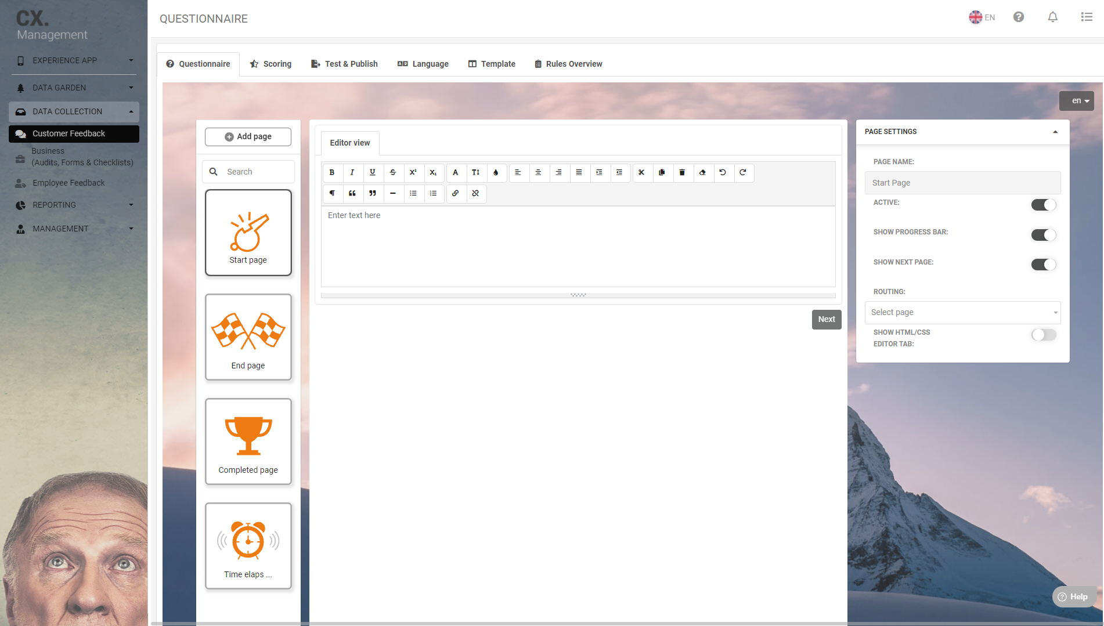Click the opening quote icon
This screenshot has width=1104, height=626.
(352, 193)
